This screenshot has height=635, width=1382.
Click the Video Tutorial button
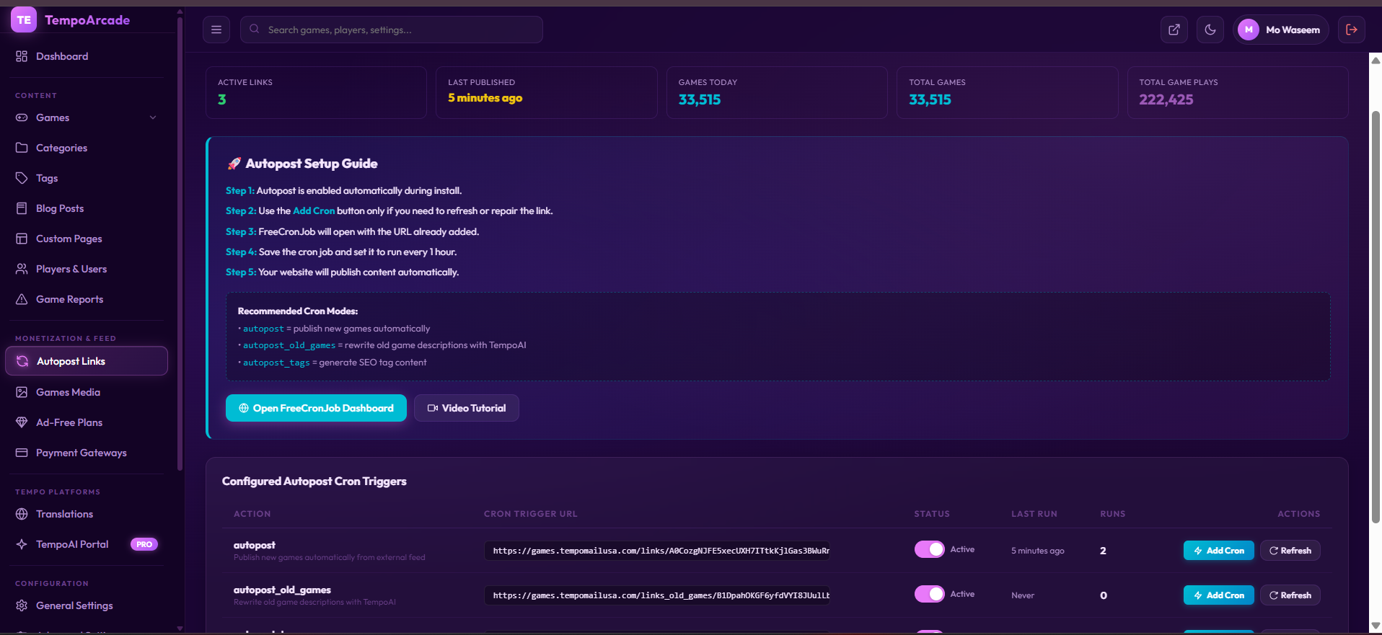[467, 408]
